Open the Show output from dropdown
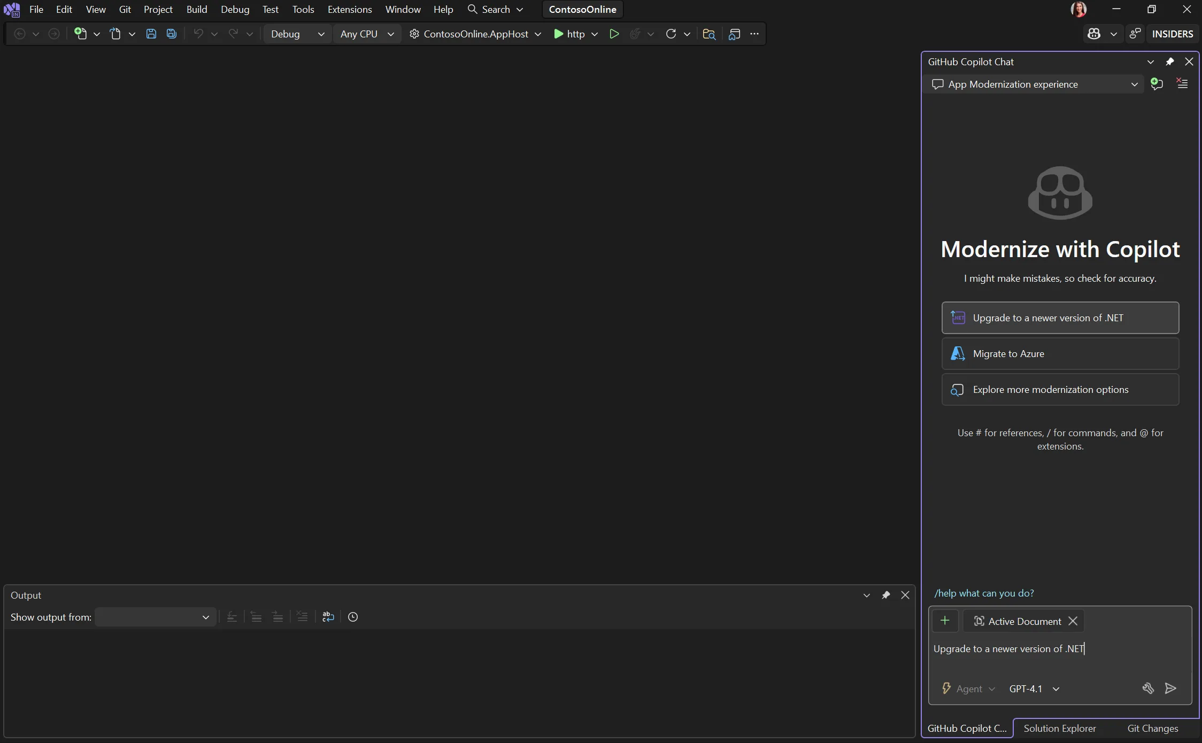The height and width of the screenshot is (743, 1202). pos(155,617)
